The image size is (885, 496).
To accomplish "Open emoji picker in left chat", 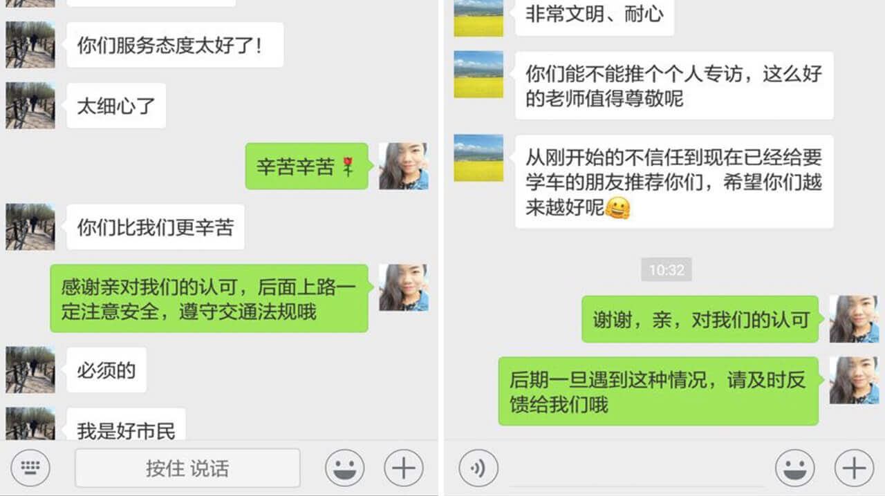I will (344, 468).
